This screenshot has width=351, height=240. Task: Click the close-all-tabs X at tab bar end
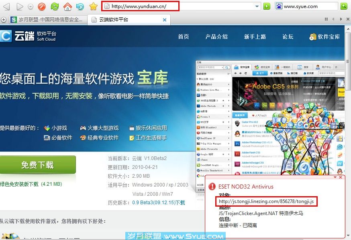click(x=348, y=19)
